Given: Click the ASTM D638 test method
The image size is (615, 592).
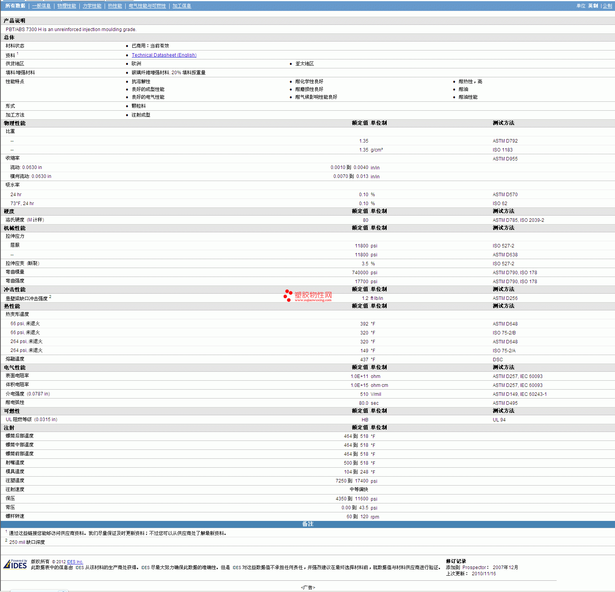Looking at the screenshot, I should 505,255.
